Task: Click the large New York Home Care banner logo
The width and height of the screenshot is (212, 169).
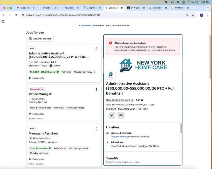Action: click(x=143, y=65)
